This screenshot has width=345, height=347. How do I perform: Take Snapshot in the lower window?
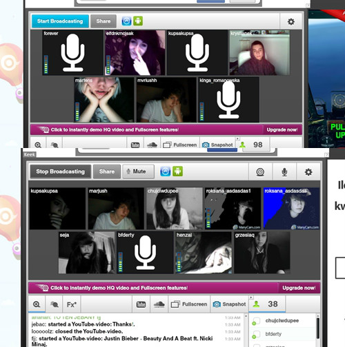[229, 304]
